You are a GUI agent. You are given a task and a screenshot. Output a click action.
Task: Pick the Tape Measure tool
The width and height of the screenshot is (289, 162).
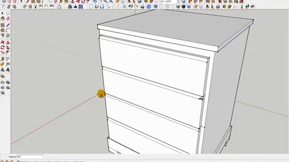pyautogui.click(x=2, y=59)
